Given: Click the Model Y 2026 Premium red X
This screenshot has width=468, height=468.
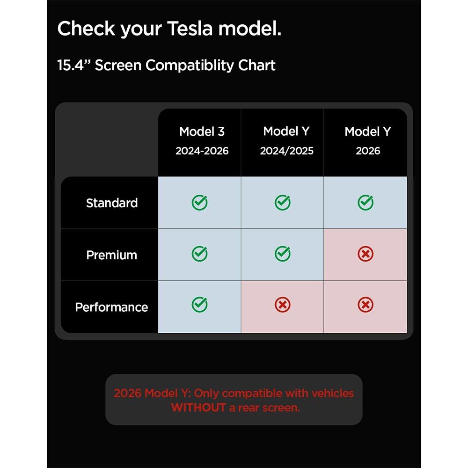Looking at the screenshot, I should point(366,254).
